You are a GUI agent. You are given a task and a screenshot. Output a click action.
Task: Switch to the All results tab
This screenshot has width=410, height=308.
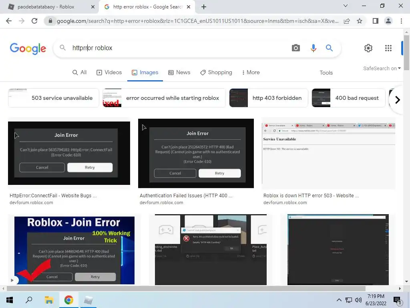(x=80, y=73)
